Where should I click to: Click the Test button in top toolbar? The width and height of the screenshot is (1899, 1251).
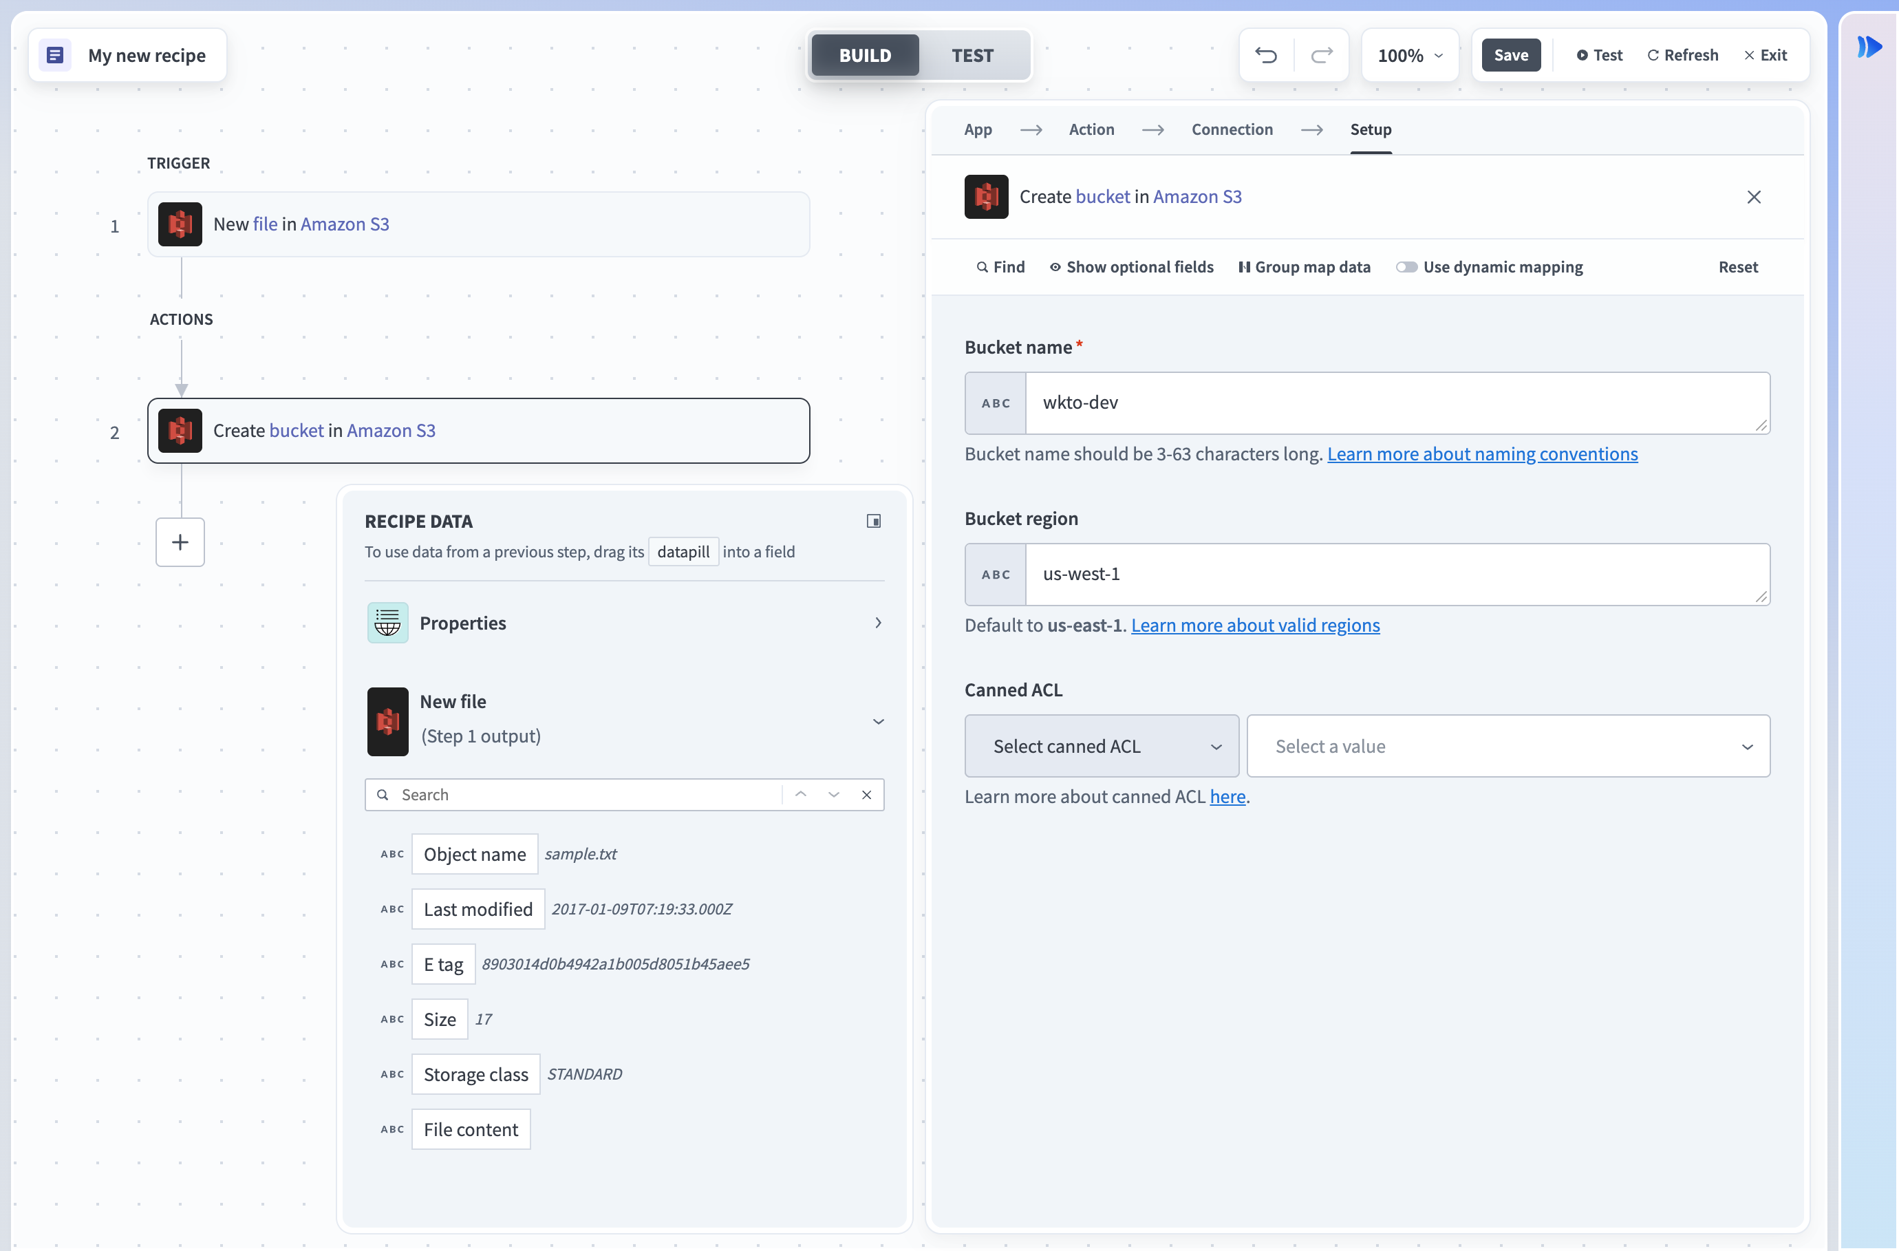coord(1599,55)
